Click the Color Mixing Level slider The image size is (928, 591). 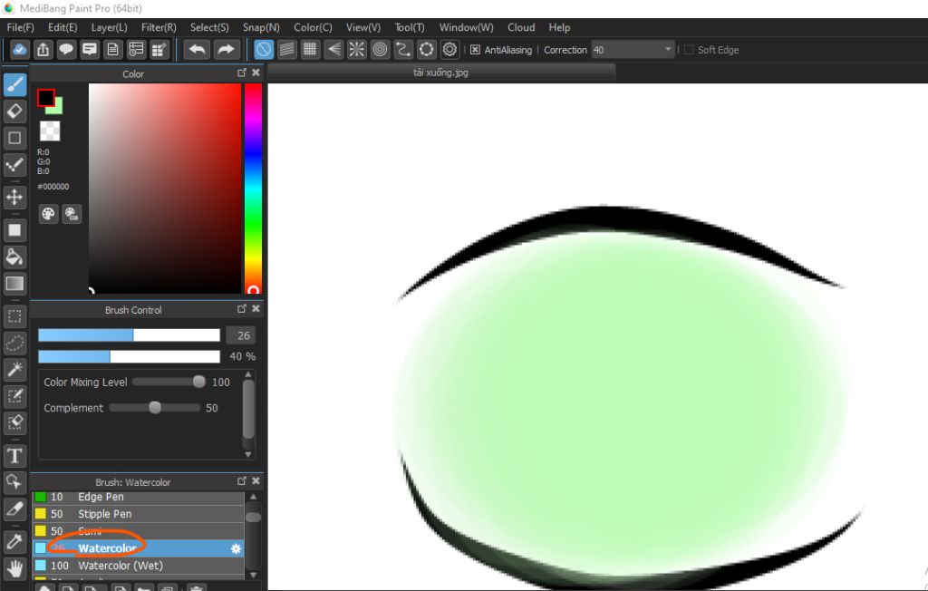(169, 382)
